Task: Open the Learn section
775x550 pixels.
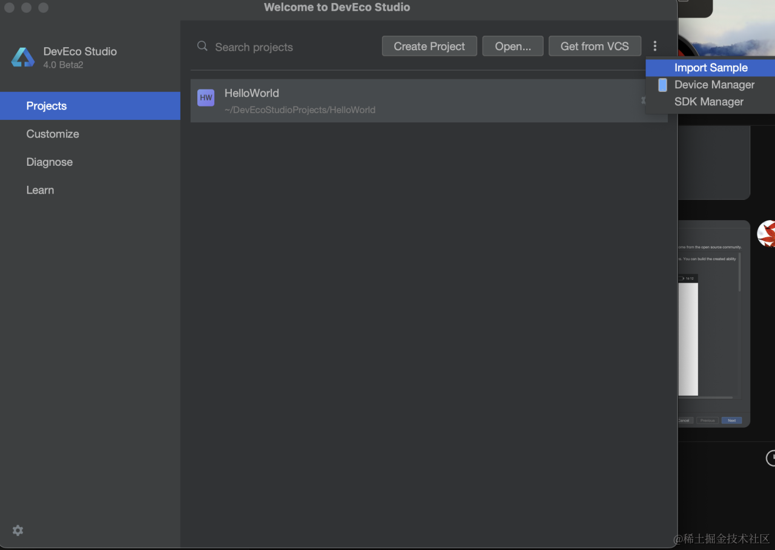Action: click(x=90, y=189)
